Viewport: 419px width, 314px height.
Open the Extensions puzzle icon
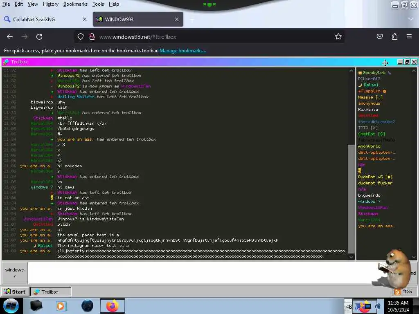(394, 36)
